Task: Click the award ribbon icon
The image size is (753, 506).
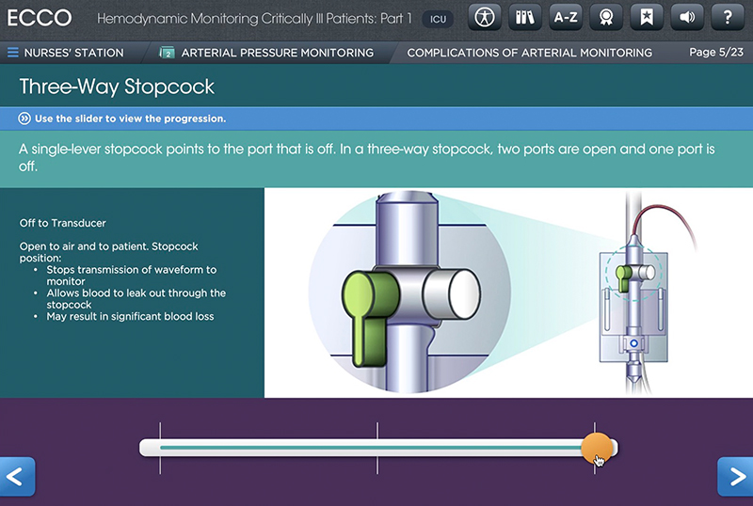Action: (x=606, y=17)
